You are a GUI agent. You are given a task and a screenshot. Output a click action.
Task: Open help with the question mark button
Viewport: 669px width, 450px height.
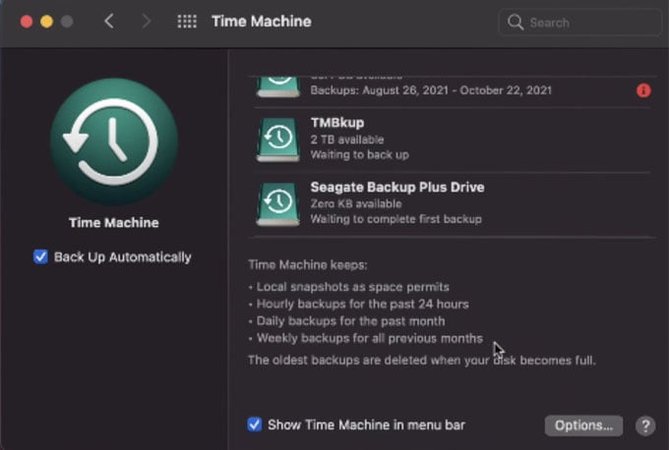(x=645, y=425)
